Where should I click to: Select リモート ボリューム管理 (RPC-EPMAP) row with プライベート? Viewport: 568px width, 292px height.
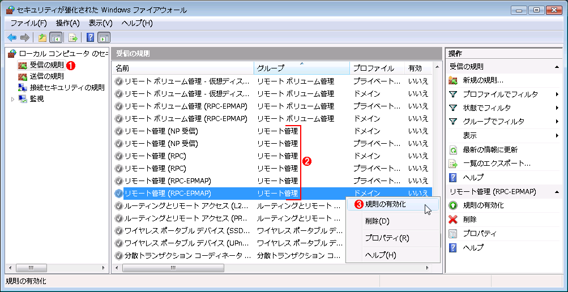tap(272, 106)
